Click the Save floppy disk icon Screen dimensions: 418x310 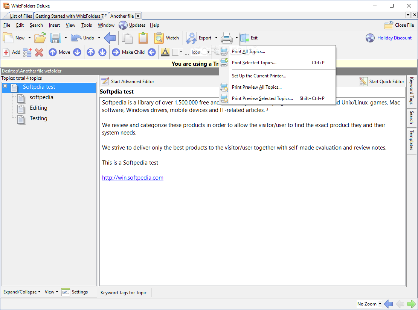coord(56,38)
